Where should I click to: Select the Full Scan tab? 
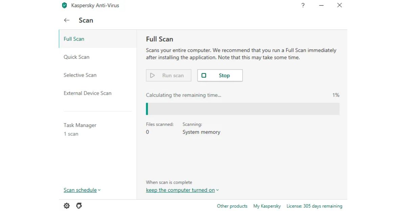[98, 39]
